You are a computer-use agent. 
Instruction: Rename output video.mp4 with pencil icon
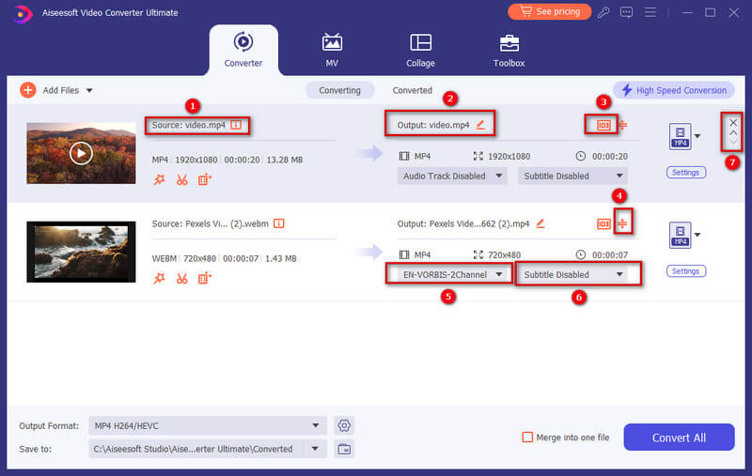(480, 125)
